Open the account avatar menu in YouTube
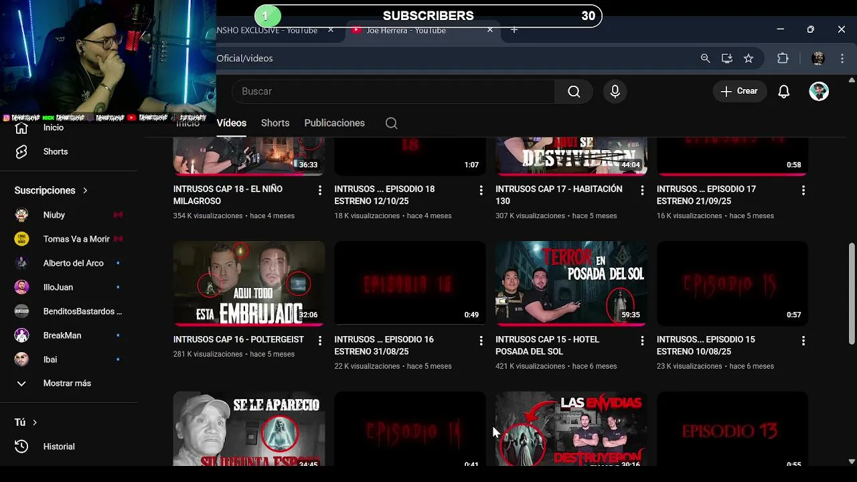 coord(819,91)
